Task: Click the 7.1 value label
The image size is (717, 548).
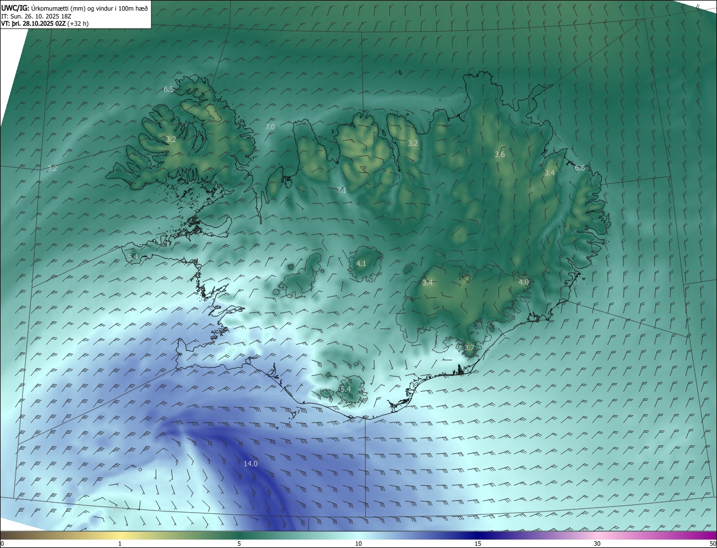Action: pos(342,191)
